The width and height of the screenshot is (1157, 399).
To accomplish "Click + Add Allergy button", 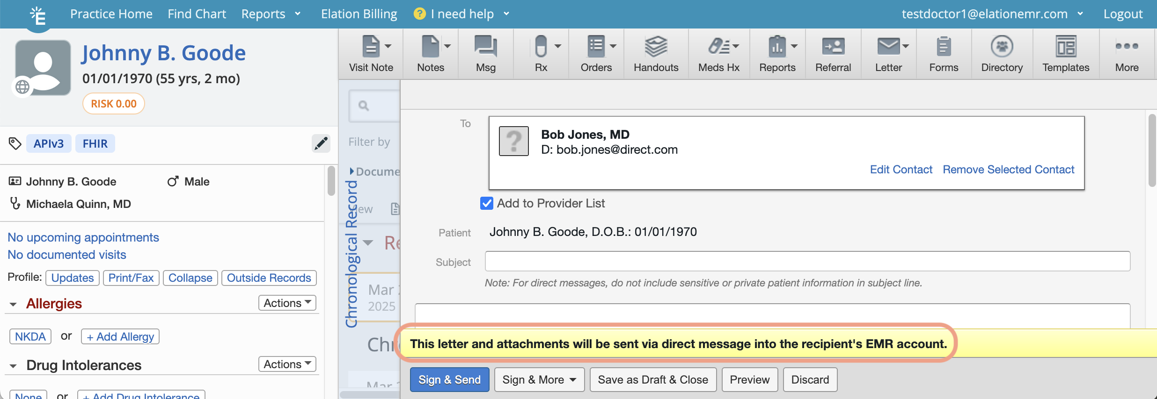I will tap(120, 336).
